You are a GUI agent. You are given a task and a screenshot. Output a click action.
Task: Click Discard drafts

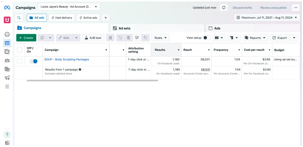coord(242,8)
